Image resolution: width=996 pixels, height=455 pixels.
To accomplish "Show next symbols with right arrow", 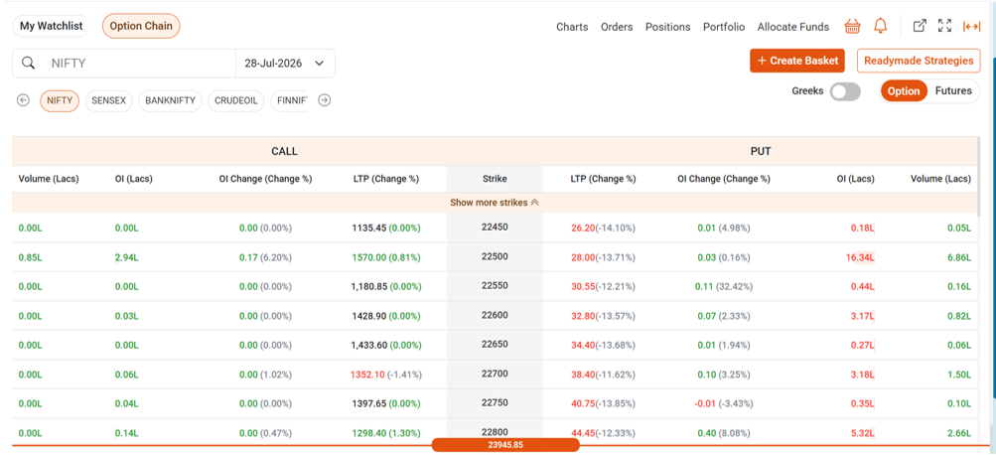I will [x=324, y=100].
